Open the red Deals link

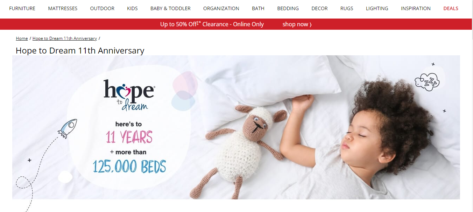tap(451, 8)
